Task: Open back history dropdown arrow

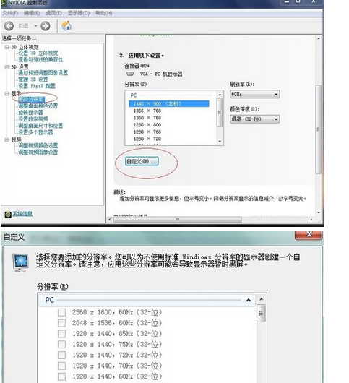Action: point(35,25)
